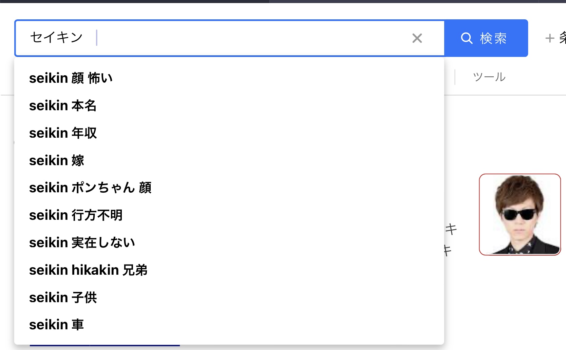Clear the search field with the X icon
Image resolution: width=566 pixels, height=350 pixels.
(x=417, y=38)
